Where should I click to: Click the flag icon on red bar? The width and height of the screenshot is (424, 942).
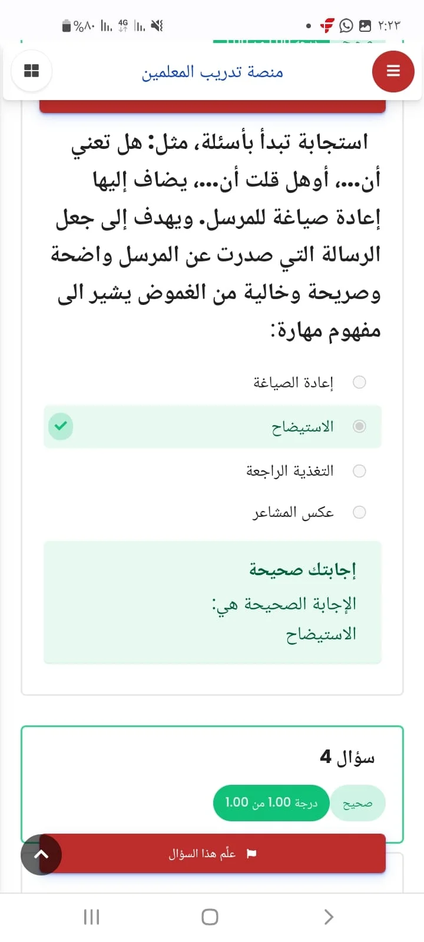point(251,853)
